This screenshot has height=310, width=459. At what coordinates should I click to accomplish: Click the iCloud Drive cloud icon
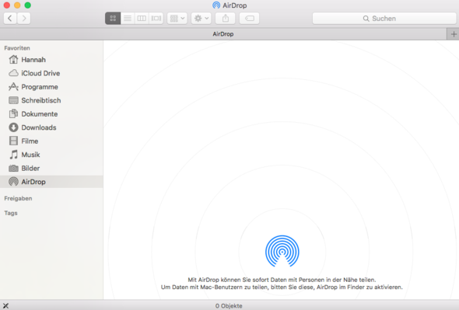13,73
